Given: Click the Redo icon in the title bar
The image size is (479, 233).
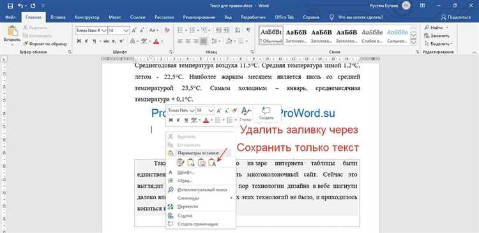Looking at the screenshot, I should 33,6.
